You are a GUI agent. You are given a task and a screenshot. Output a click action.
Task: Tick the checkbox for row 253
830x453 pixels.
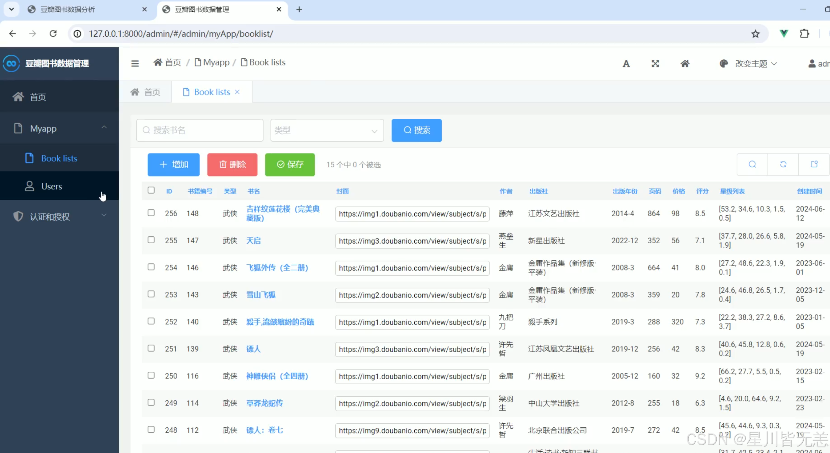point(151,294)
